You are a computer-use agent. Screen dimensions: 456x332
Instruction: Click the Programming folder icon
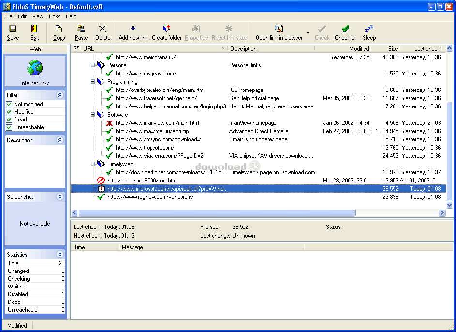101,82
